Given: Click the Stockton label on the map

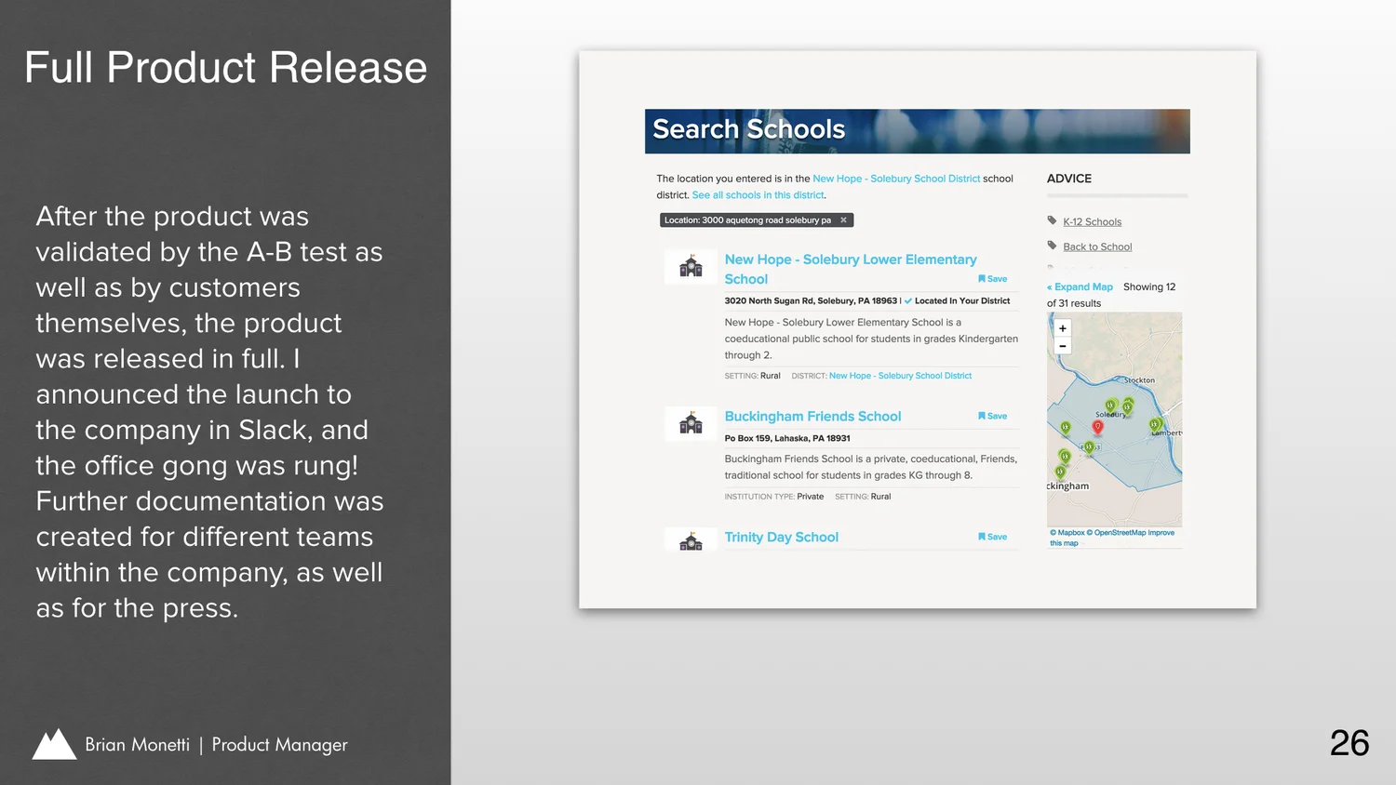Looking at the screenshot, I should [1139, 380].
